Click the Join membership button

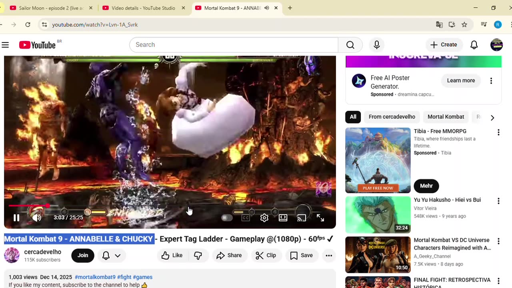click(83, 256)
